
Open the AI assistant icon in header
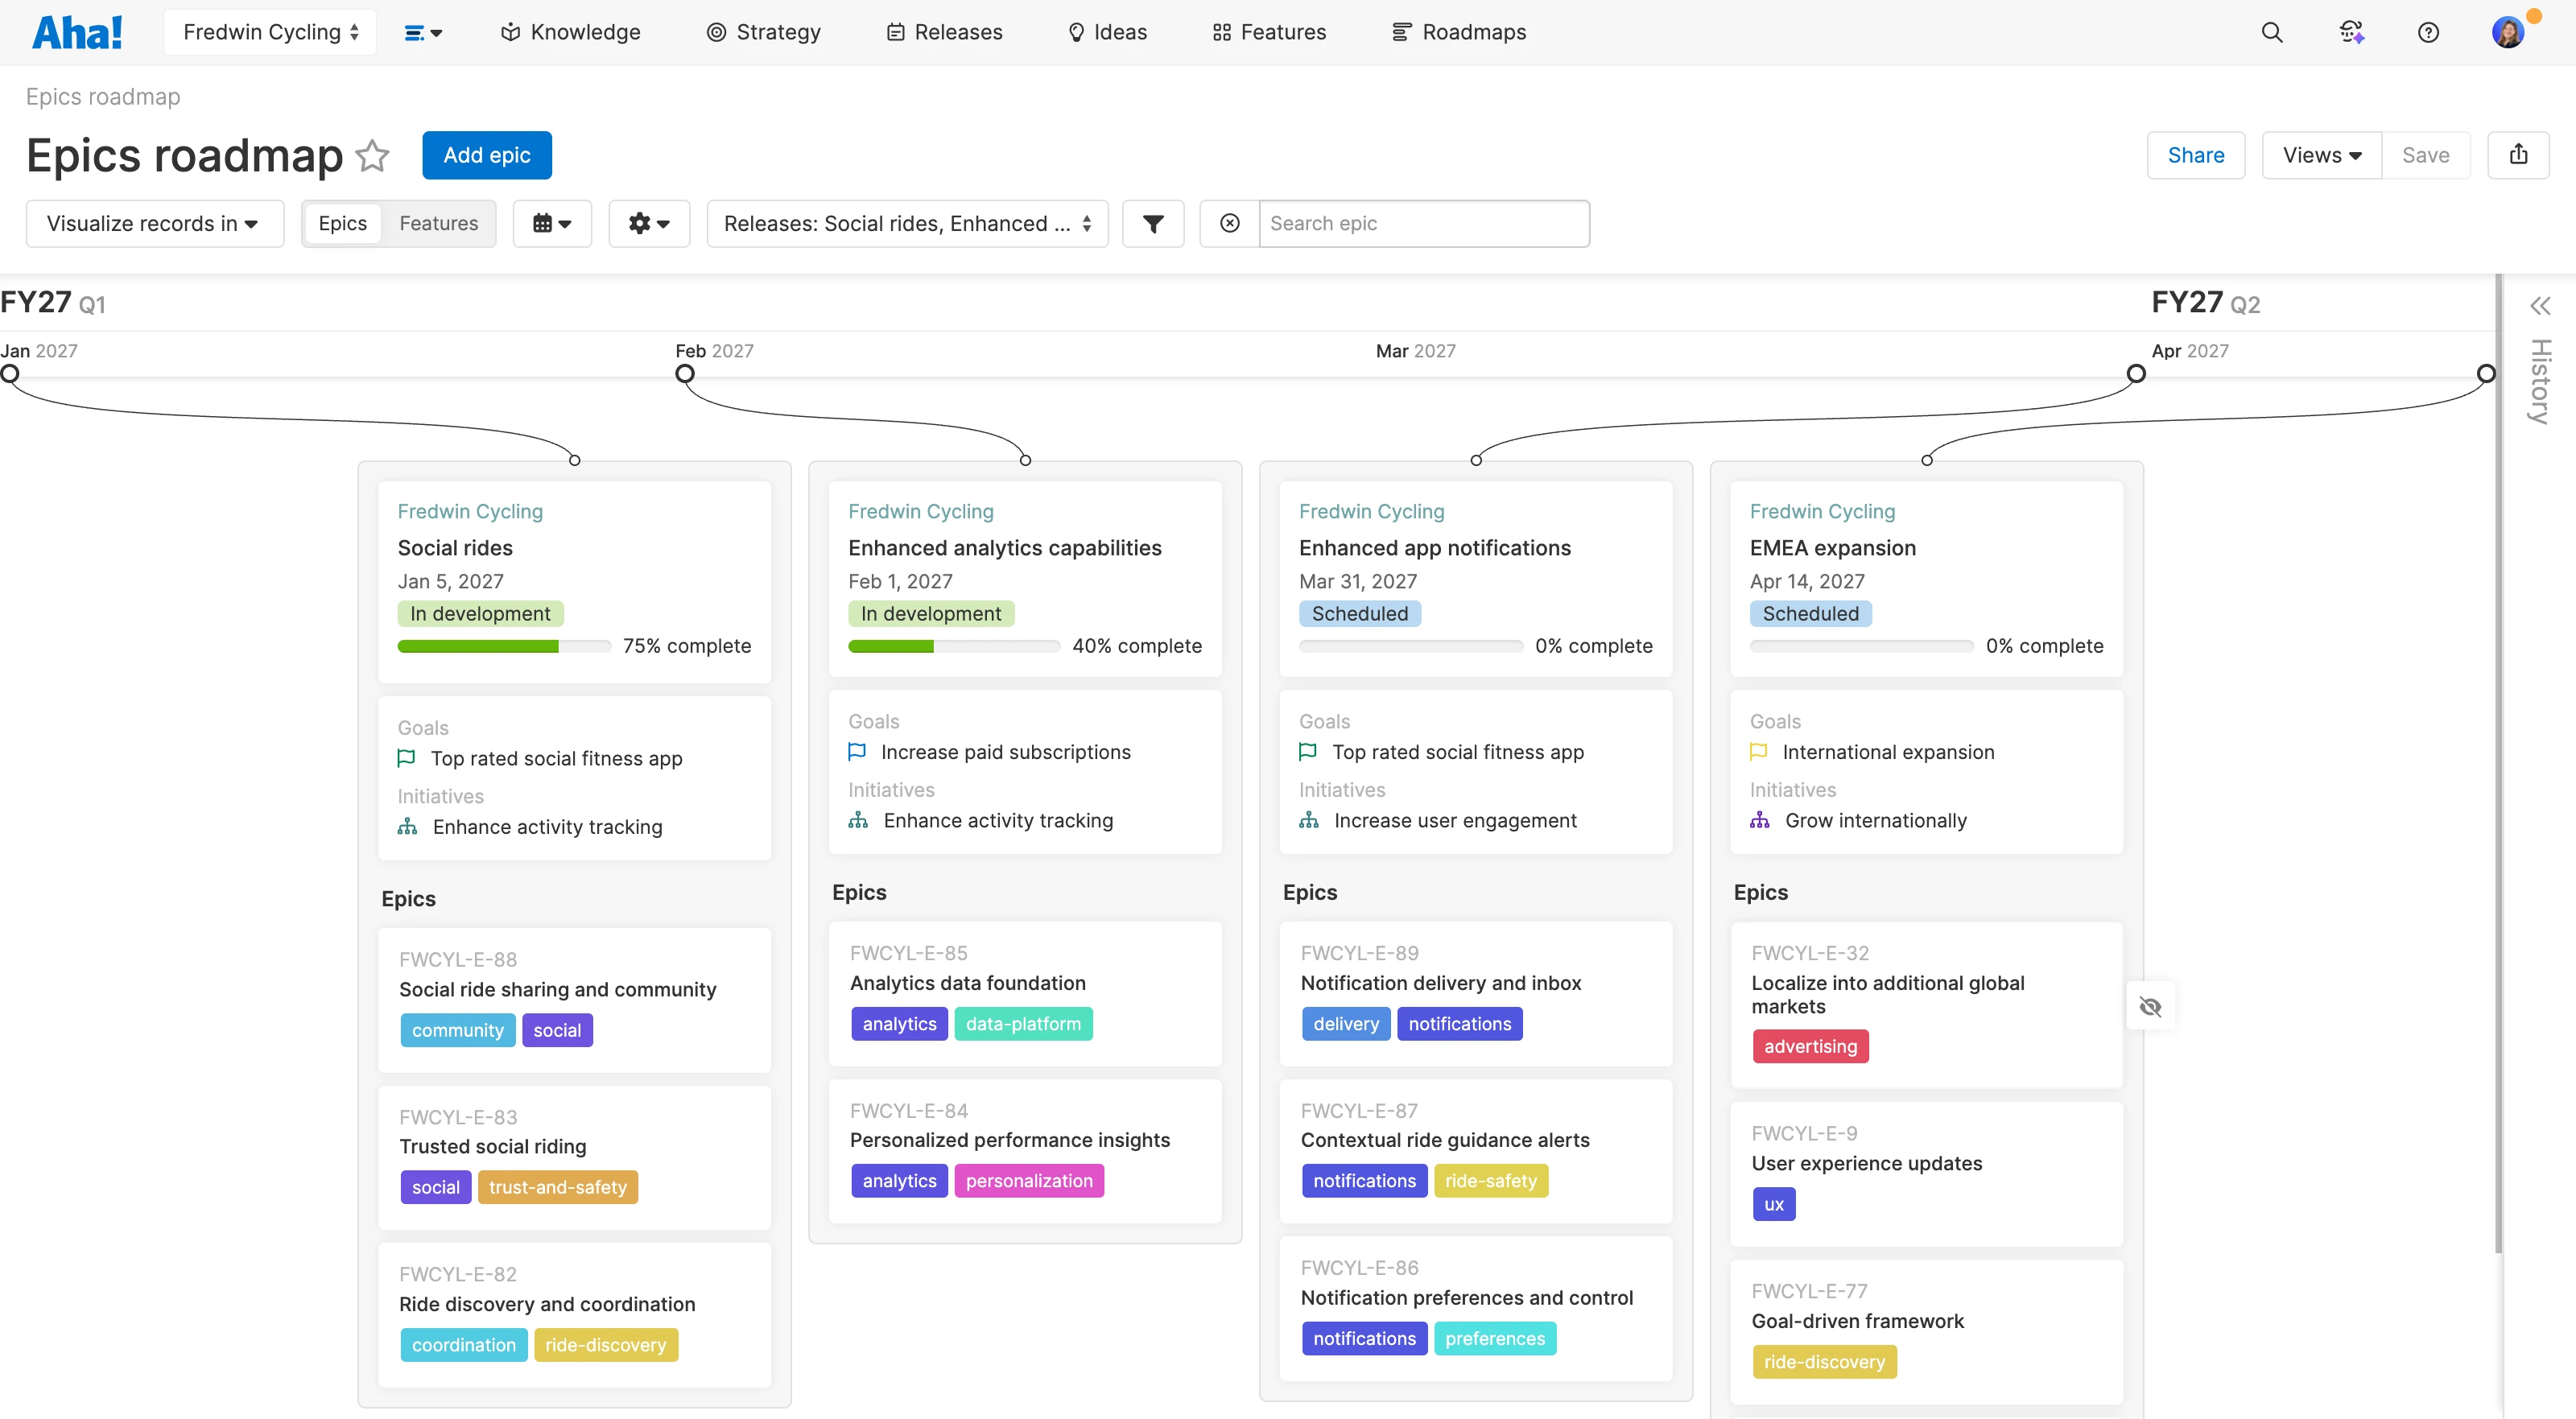click(x=2351, y=32)
